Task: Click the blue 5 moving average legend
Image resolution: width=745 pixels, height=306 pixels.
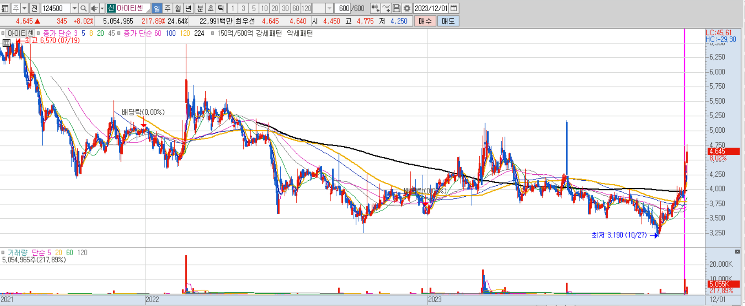Action: point(83,33)
